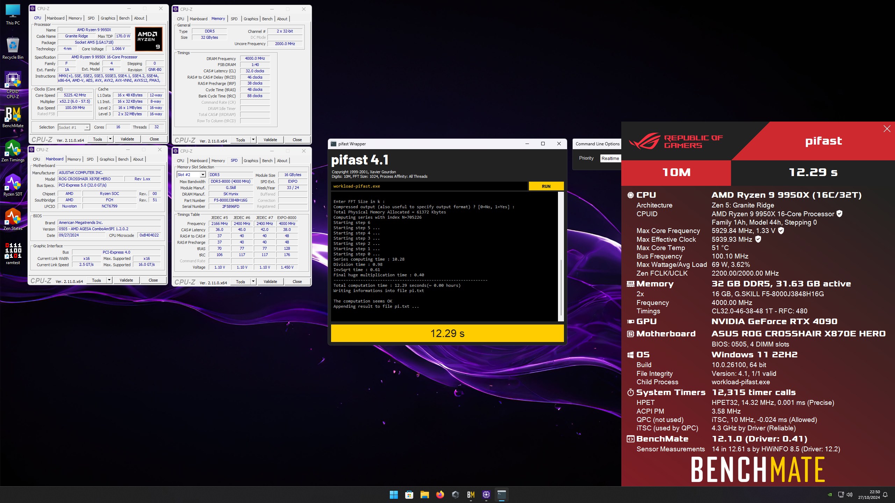This screenshot has width=895, height=503.
Task: Switch to SPD tab in top-right CPU-Z
Action: click(234, 19)
